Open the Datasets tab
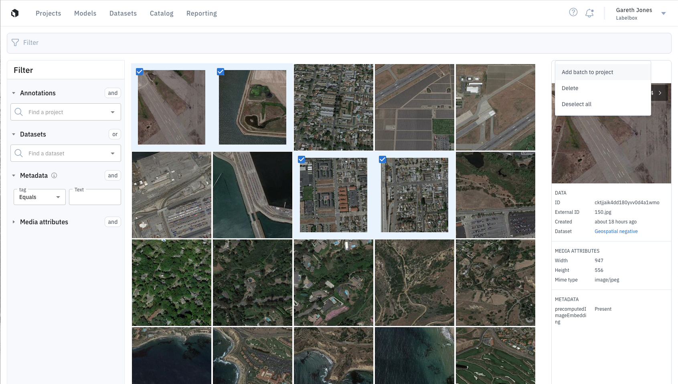678x384 pixels. click(x=123, y=13)
